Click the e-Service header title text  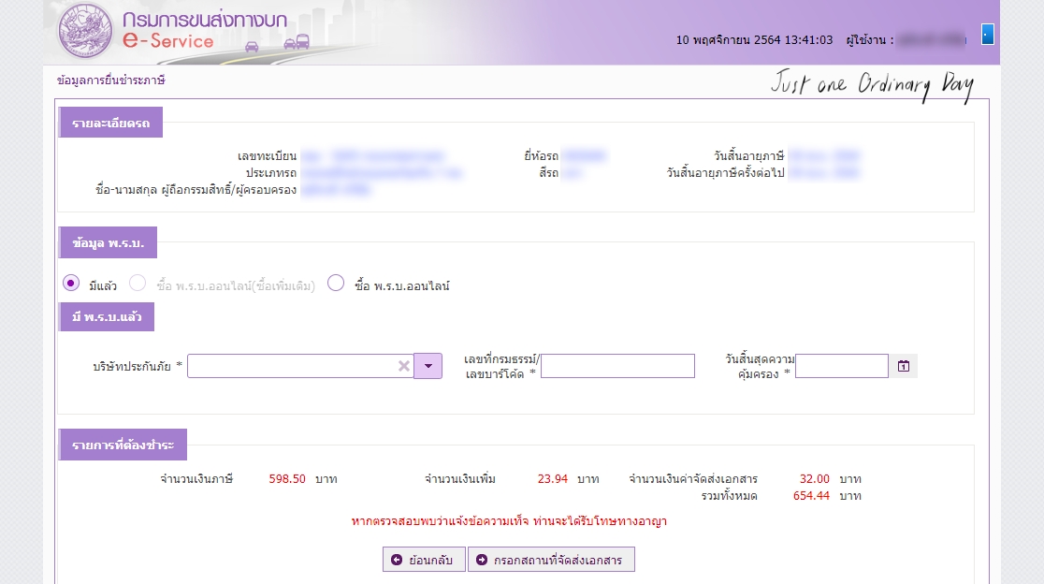tap(168, 40)
